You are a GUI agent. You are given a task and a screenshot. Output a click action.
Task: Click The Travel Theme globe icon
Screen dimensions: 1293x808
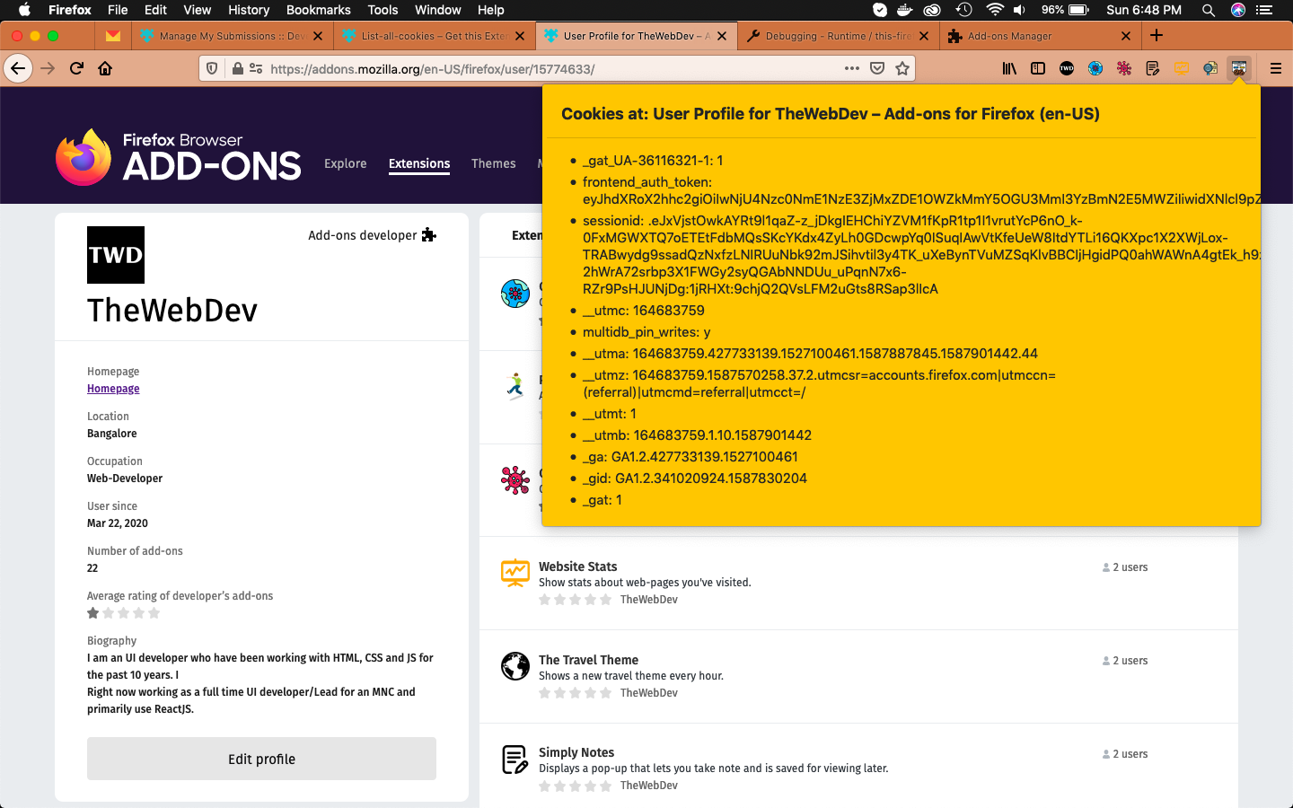(x=515, y=666)
